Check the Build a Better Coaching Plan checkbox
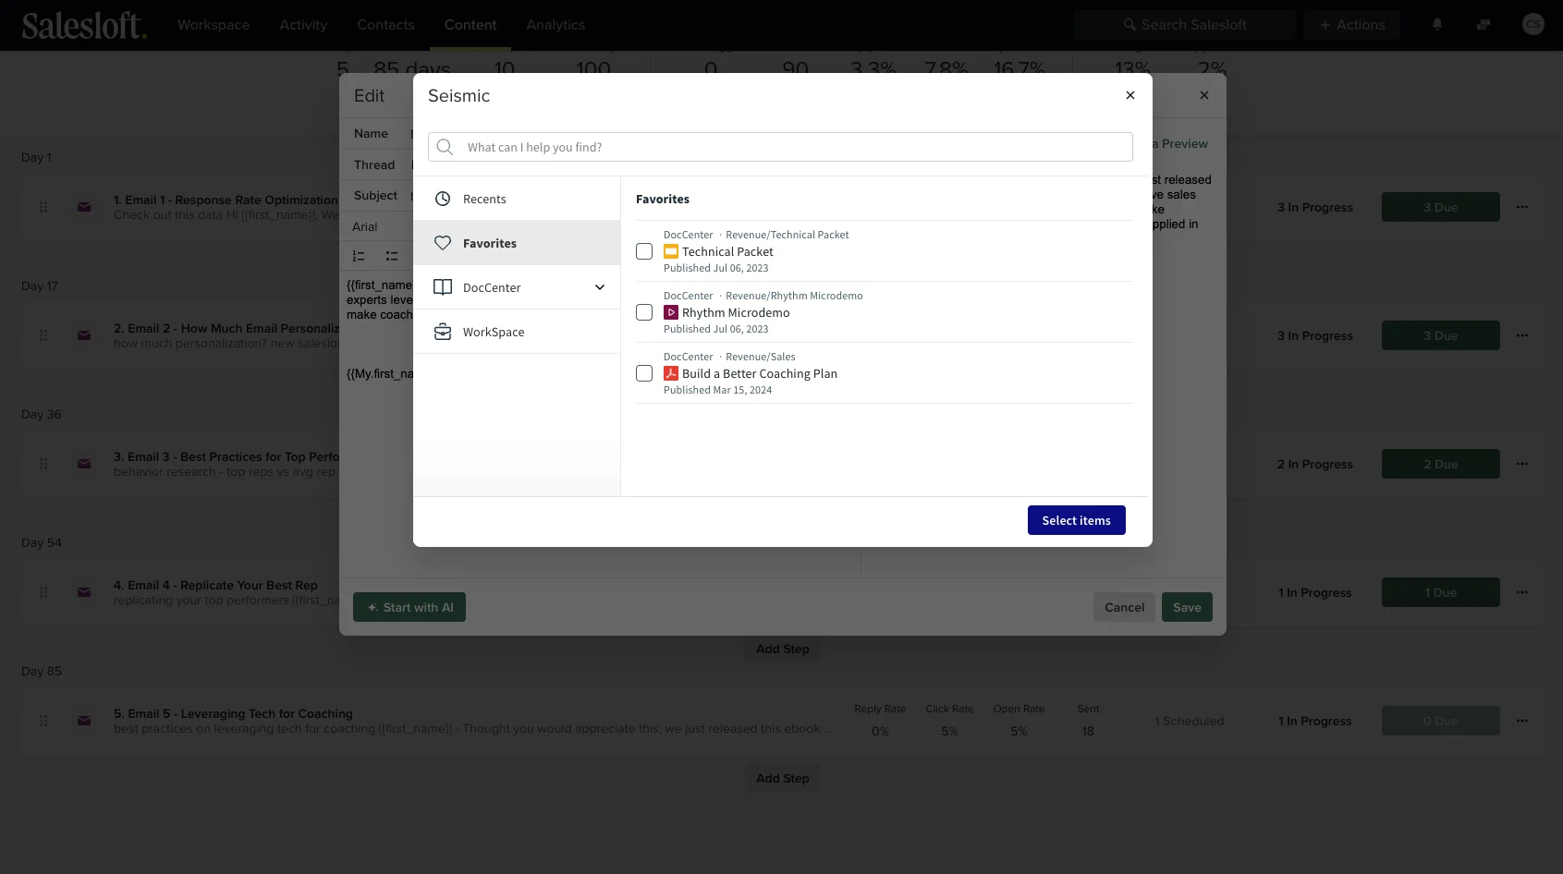 pyautogui.click(x=644, y=373)
